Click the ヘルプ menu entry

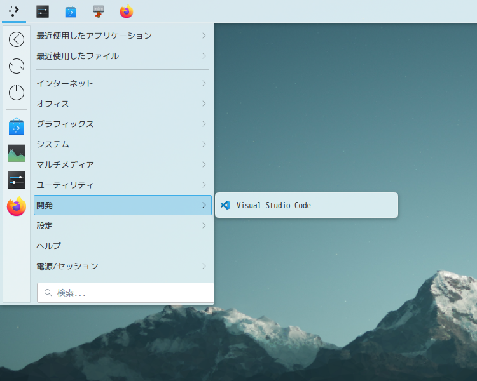click(x=123, y=246)
